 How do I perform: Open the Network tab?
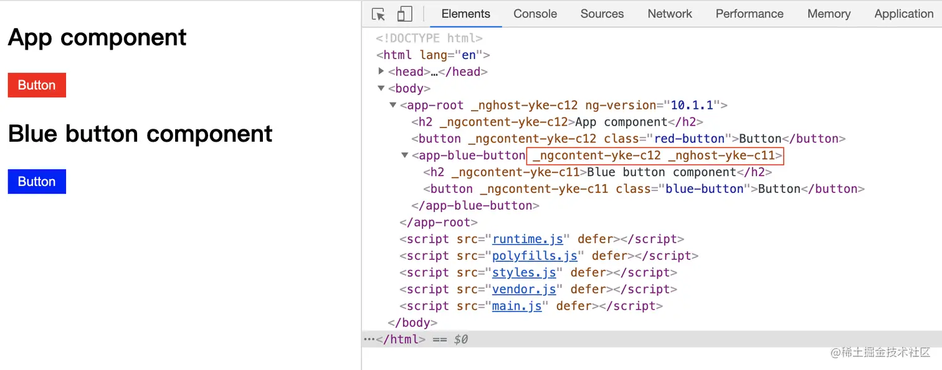[670, 14]
